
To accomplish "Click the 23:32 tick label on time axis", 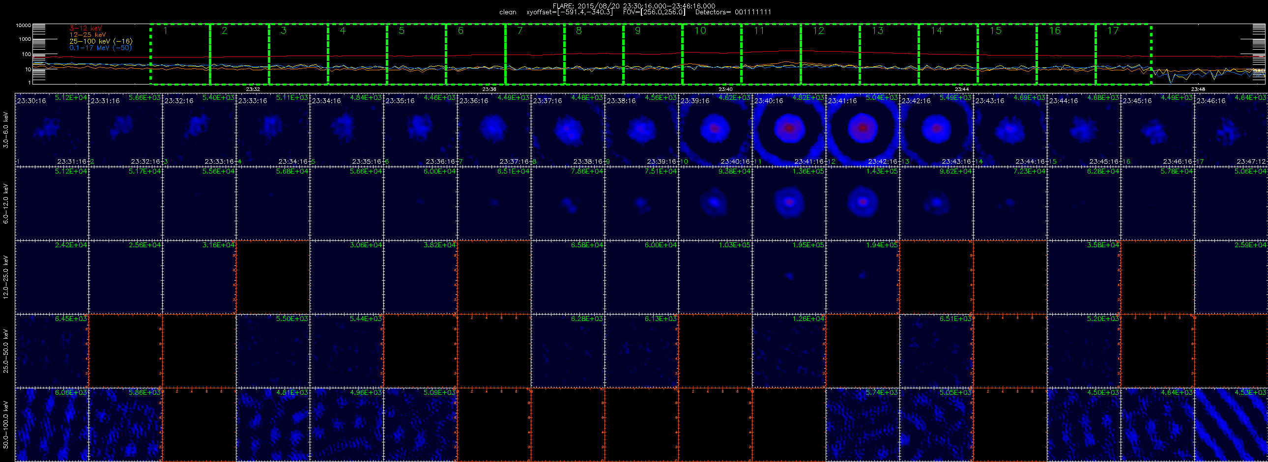I will click(253, 89).
